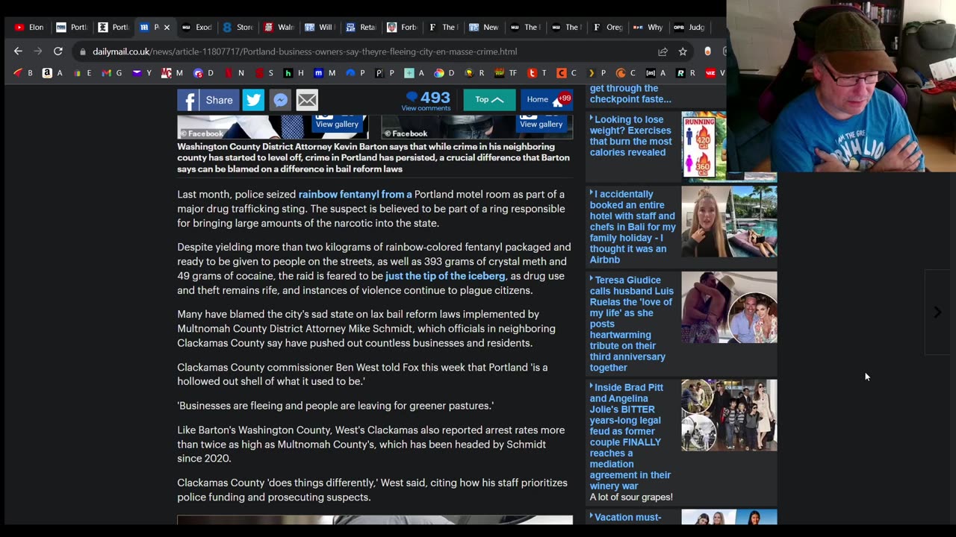The image size is (956, 537).
Task: Go back with the browser back arrow
Action: click(x=18, y=51)
